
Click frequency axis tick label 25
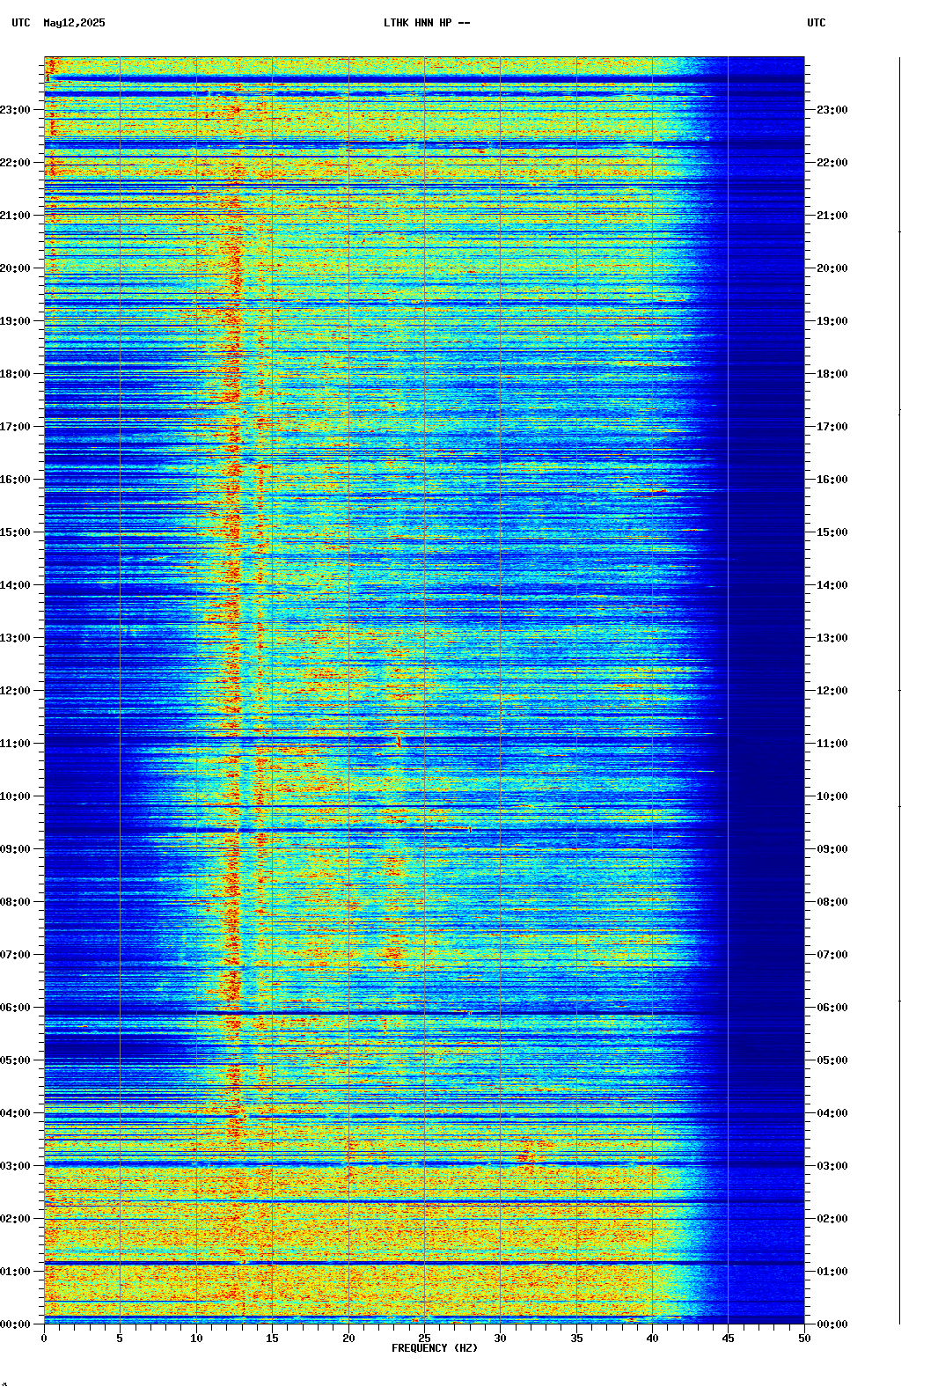pyautogui.click(x=424, y=1339)
